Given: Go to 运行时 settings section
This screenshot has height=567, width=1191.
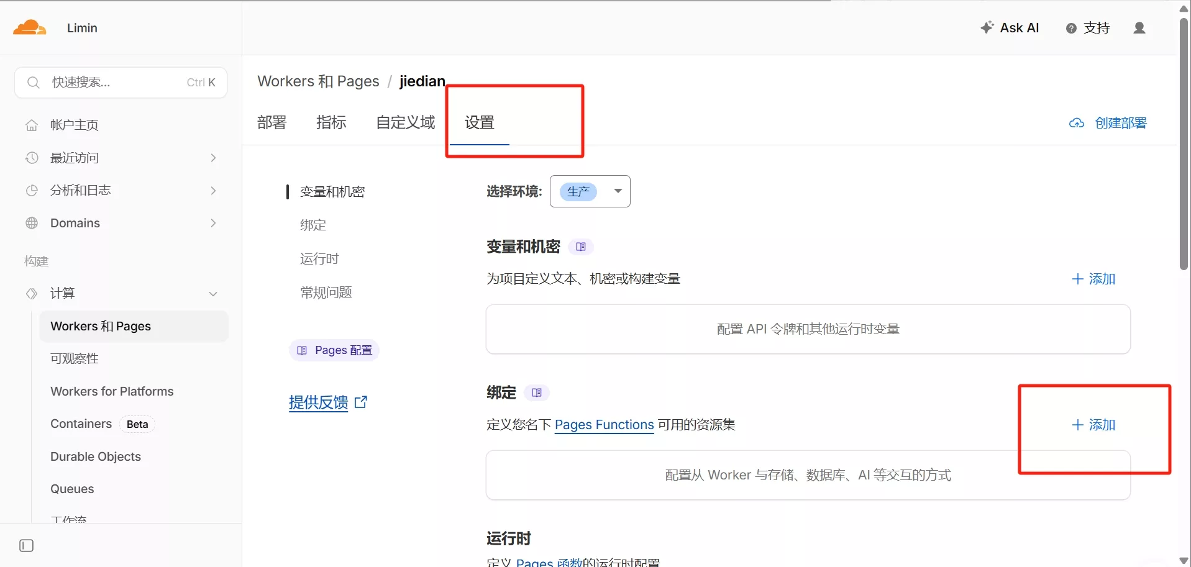Looking at the screenshot, I should pyautogui.click(x=319, y=259).
